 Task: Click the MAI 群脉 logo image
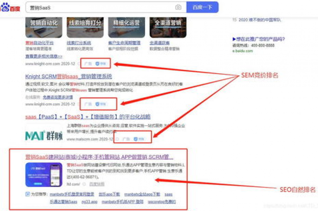coord(44,135)
